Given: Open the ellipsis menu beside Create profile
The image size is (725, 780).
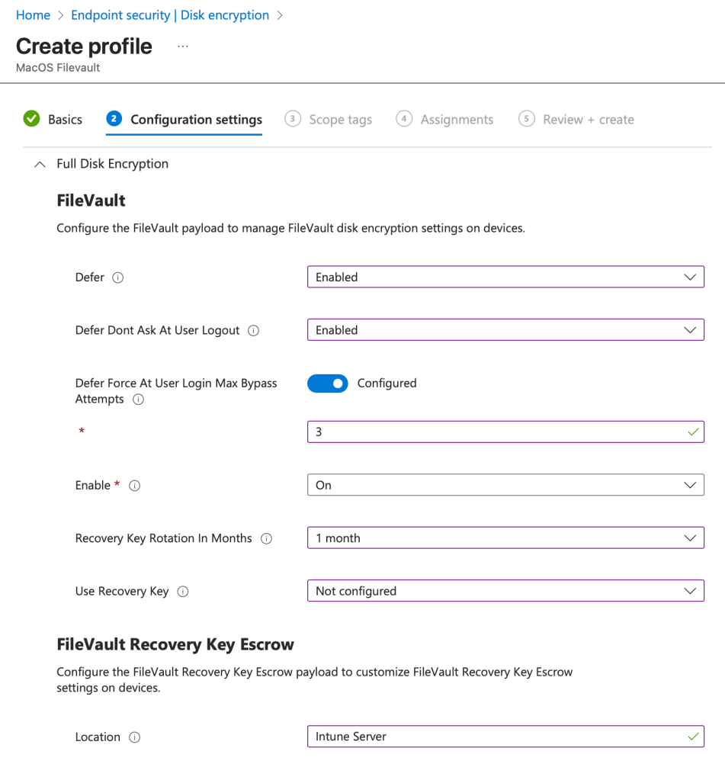Looking at the screenshot, I should (x=182, y=47).
